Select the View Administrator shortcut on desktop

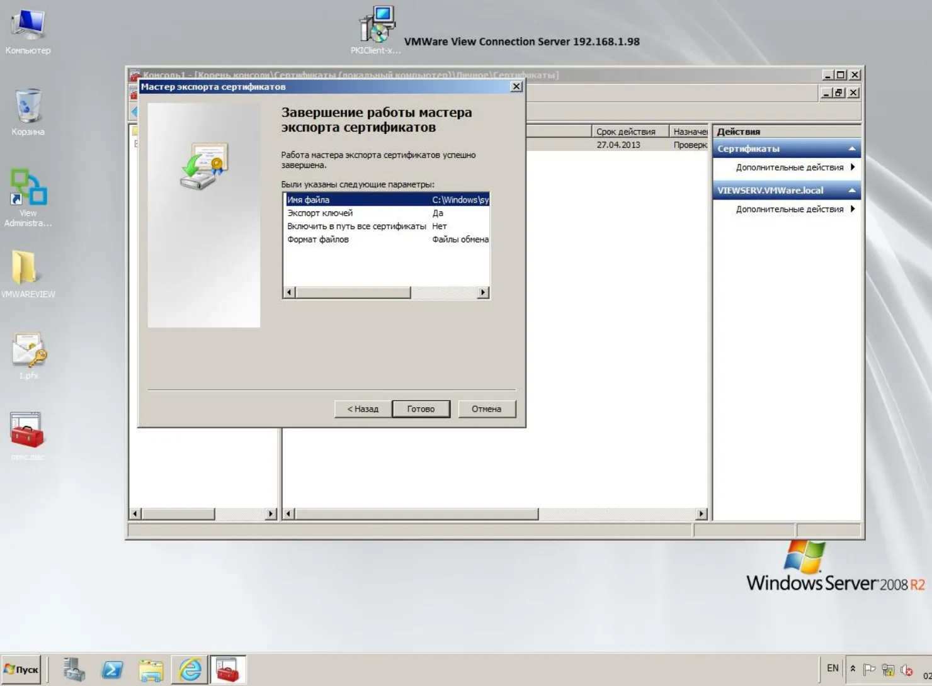point(28,197)
